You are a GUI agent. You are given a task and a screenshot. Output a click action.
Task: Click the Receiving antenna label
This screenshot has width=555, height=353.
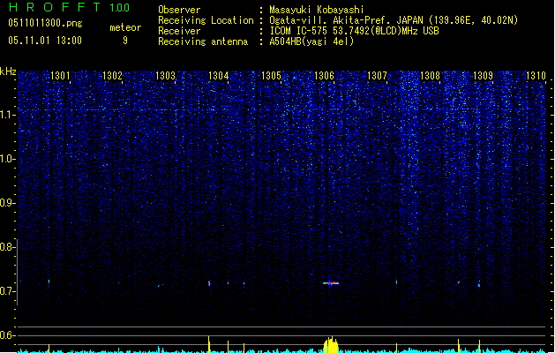203,41
